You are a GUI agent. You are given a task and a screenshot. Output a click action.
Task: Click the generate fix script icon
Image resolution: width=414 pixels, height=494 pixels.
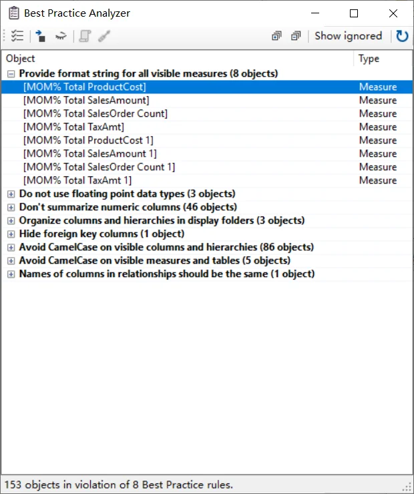pos(85,36)
